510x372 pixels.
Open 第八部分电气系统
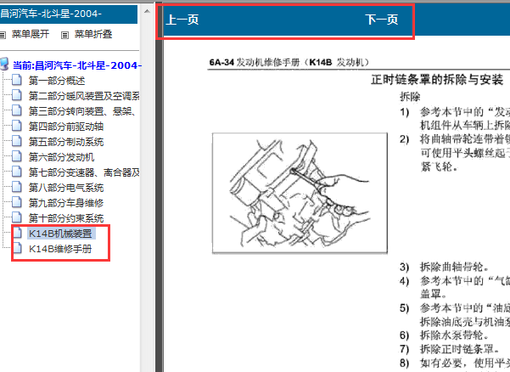click(66, 188)
